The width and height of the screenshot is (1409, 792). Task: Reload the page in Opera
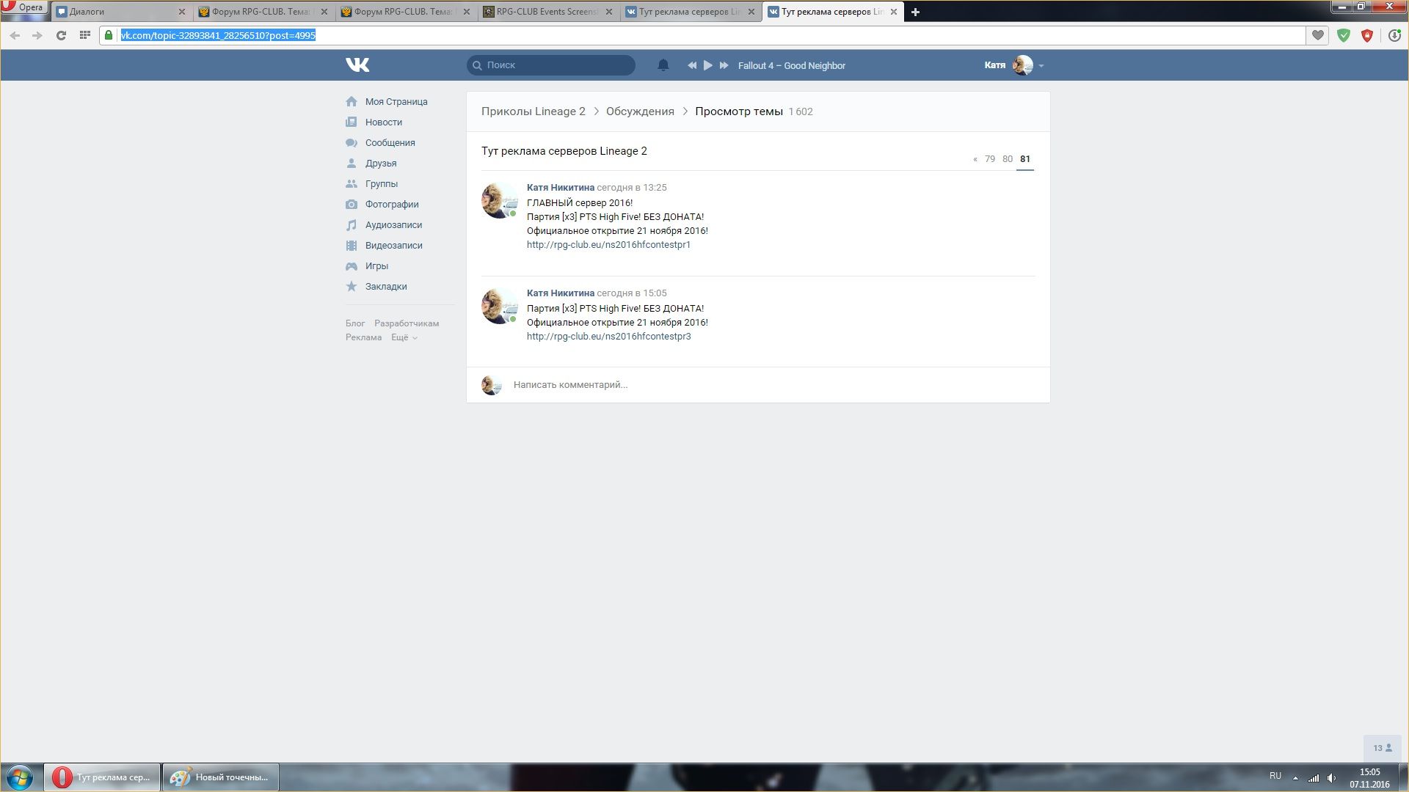click(x=61, y=35)
